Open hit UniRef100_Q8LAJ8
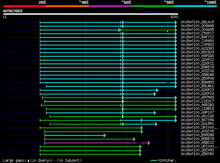Viewport: 220px width, 163px height. coord(197,22)
